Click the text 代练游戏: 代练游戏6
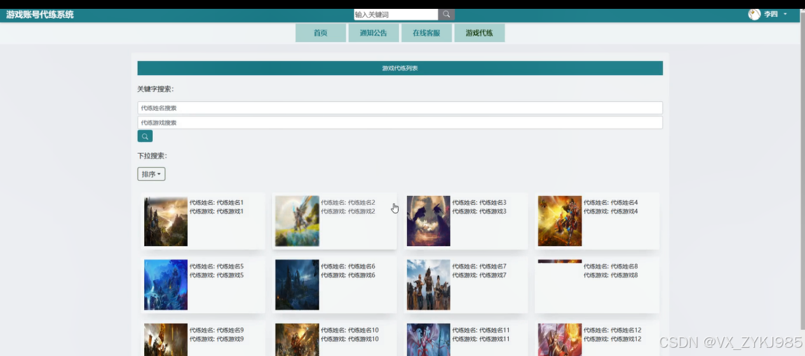805x356 pixels. 348,275
